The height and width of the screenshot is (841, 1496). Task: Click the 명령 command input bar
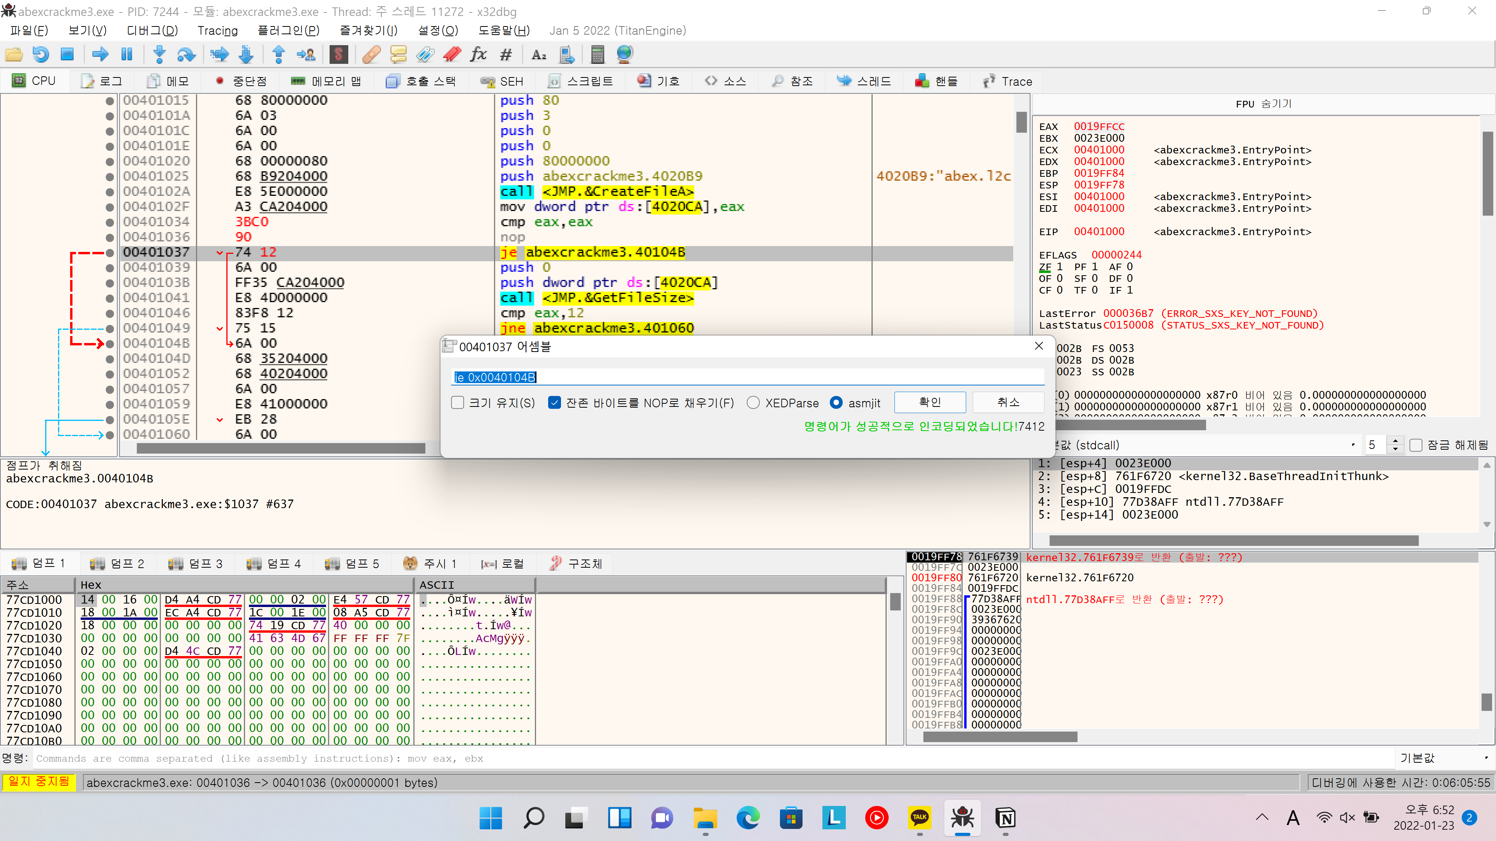713,758
